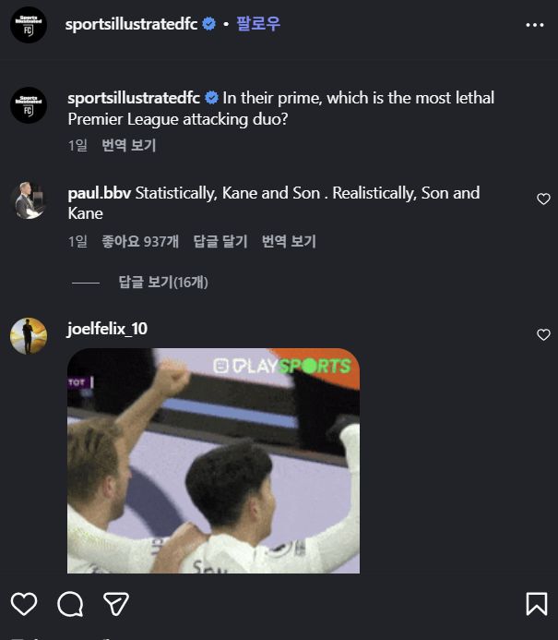The width and height of the screenshot is (558, 640).
Task: Show translation of the post caption
Action: point(128,145)
